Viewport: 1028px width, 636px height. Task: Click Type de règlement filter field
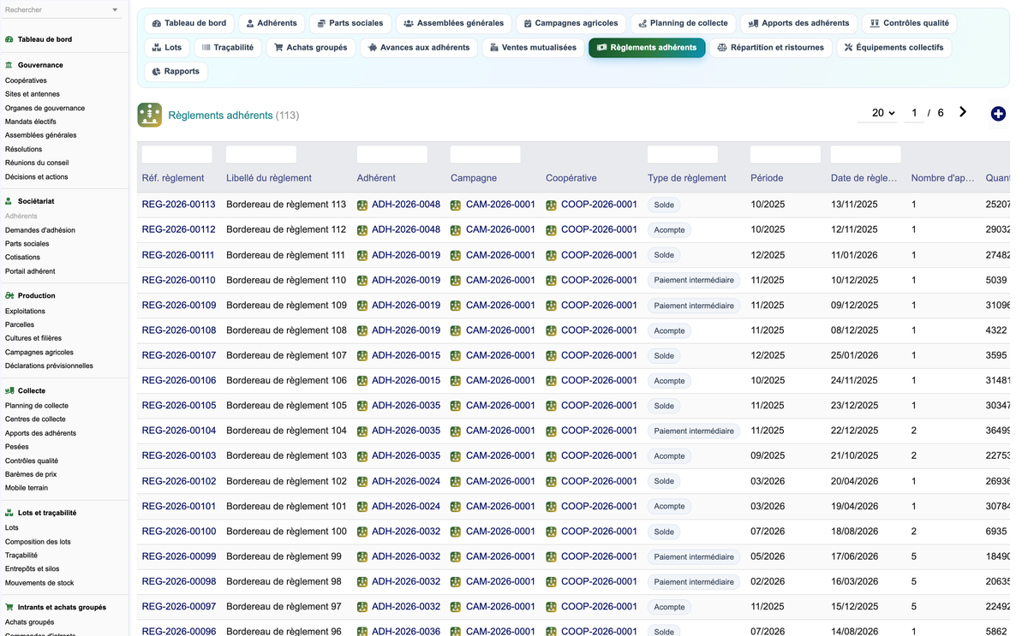[x=683, y=154]
